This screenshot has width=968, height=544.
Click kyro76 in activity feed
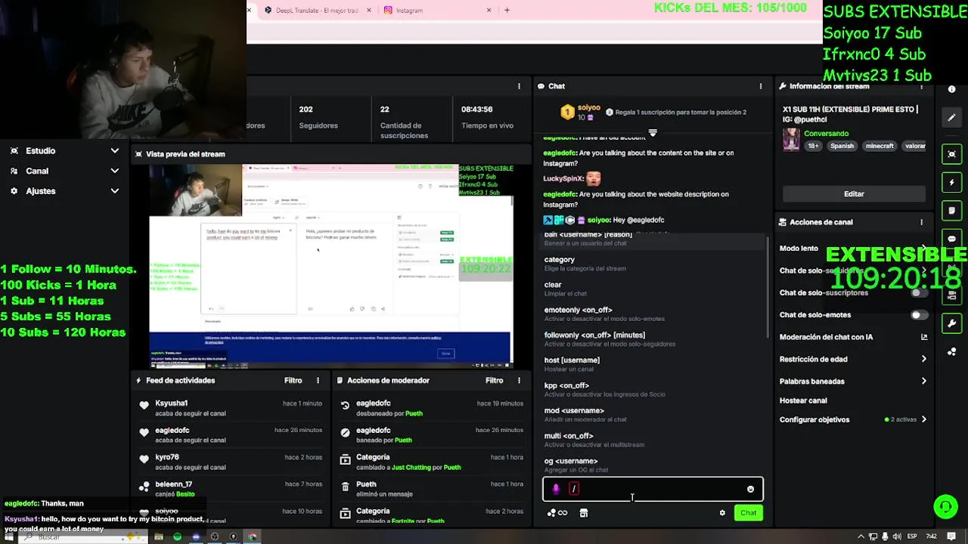point(167,457)
